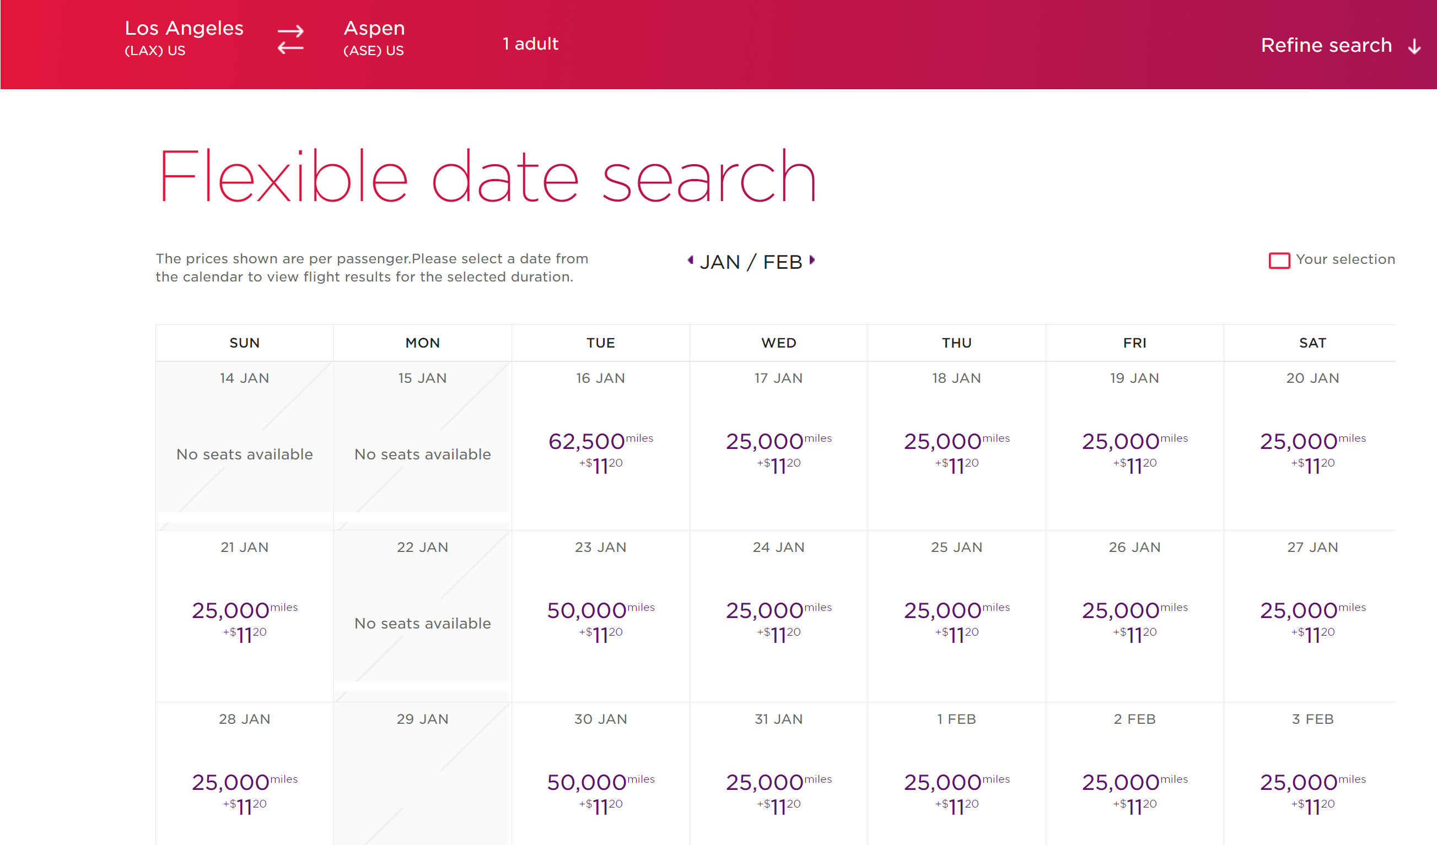This screenshot has height=845, width=1437.
Task: Click the JAN / FEB month label
Action: coord(750,262)
